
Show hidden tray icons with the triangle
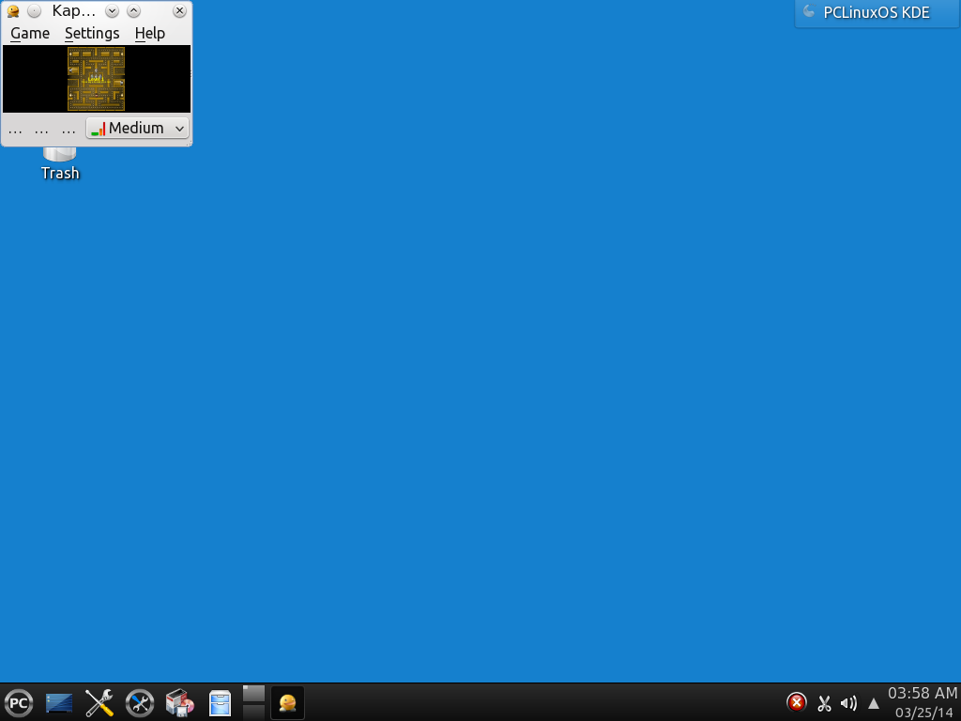874,704
